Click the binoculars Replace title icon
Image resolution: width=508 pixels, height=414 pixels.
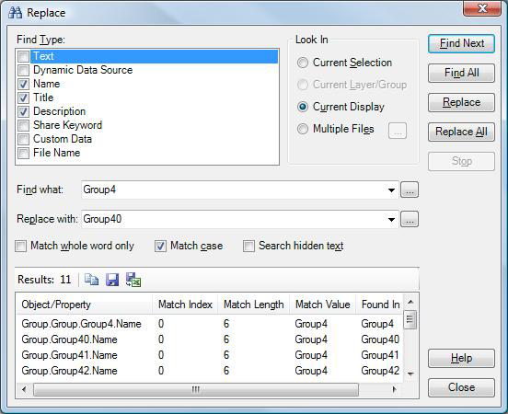coord(16,13)
